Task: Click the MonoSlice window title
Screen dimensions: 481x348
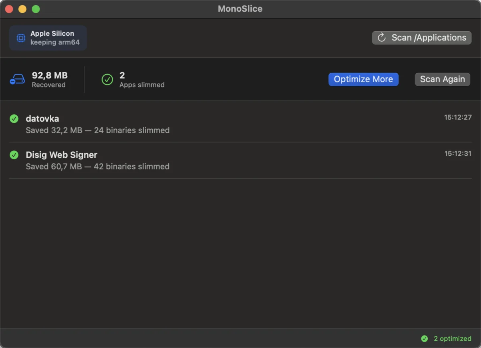Action: pyautogui.click(x=240, y=9)
